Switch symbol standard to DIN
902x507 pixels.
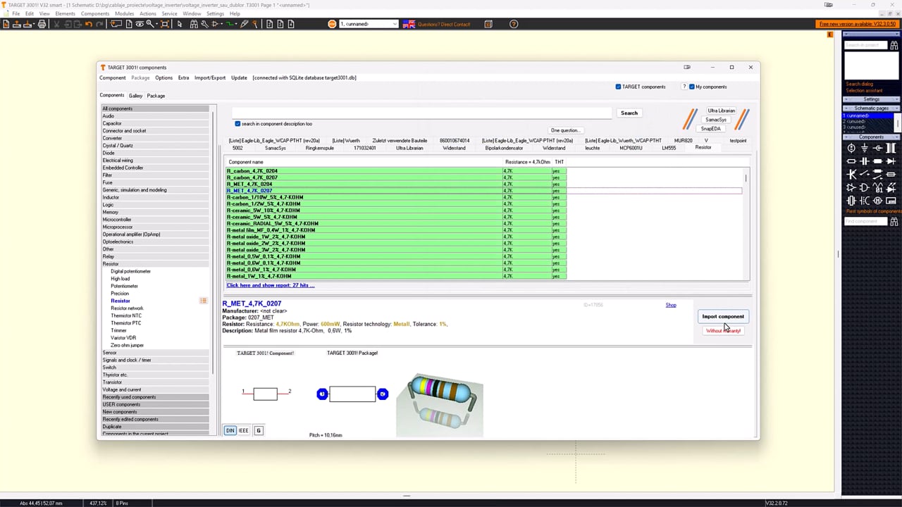click(230, 430)
